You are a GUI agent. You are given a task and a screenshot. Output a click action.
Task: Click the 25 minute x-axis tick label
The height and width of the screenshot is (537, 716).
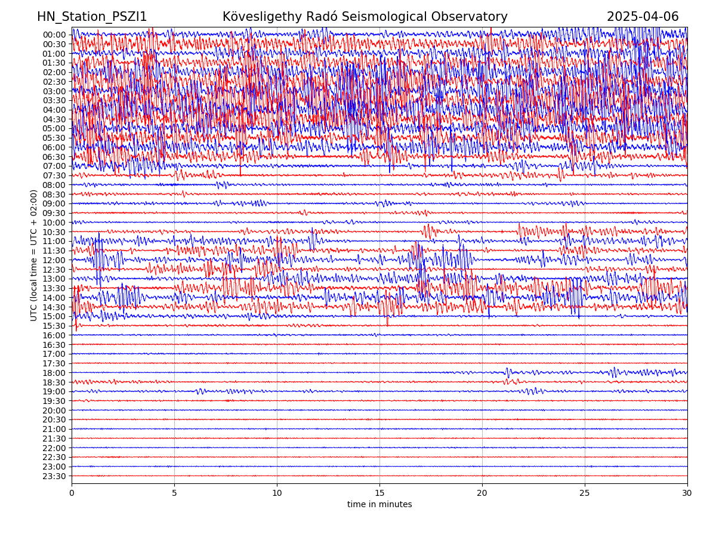point(585,493)
